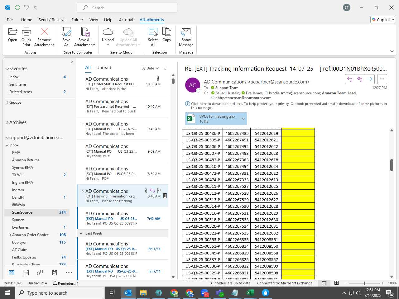This screenshot has width=399, height=299.
Task: Open the Mail view icon in the navigation bar
Action: coord(12,273)
